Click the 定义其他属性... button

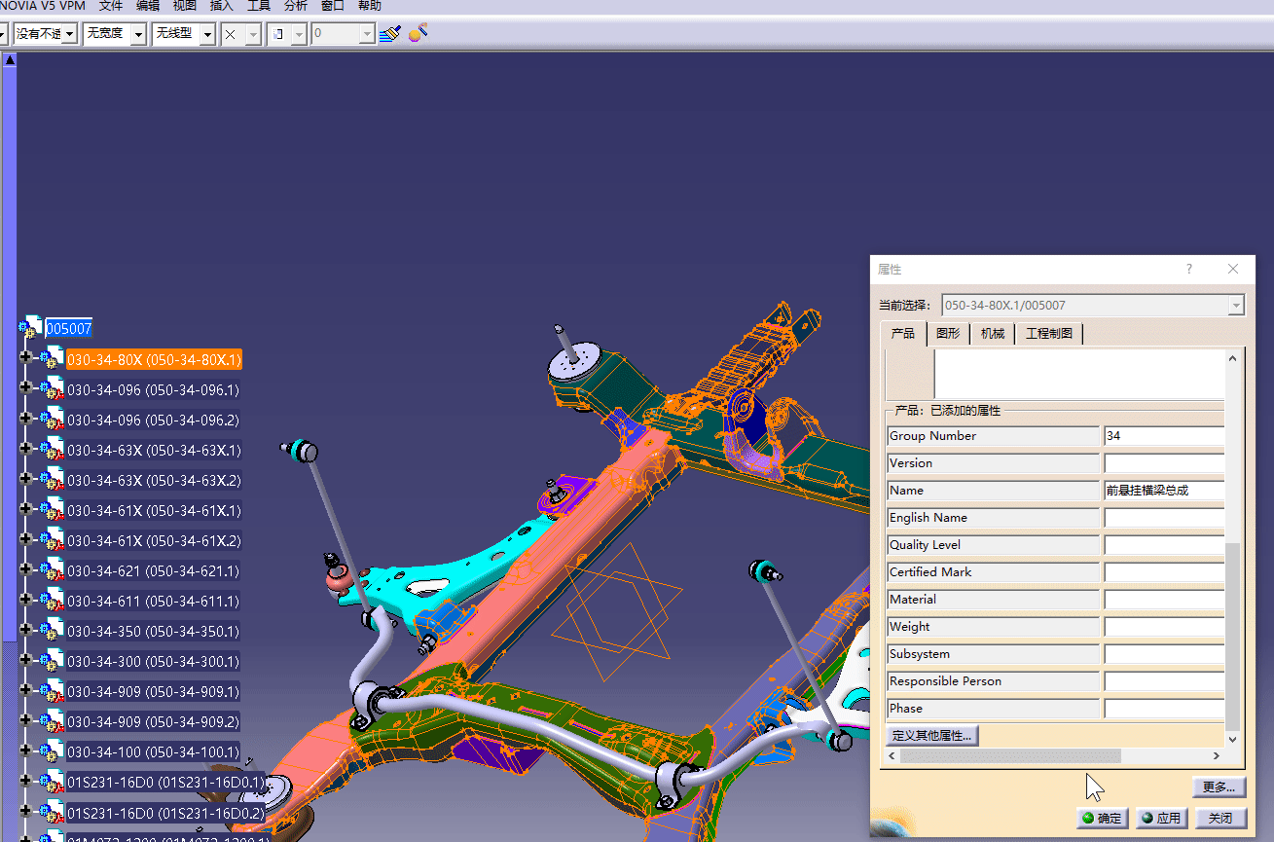(x=931, y=735)
